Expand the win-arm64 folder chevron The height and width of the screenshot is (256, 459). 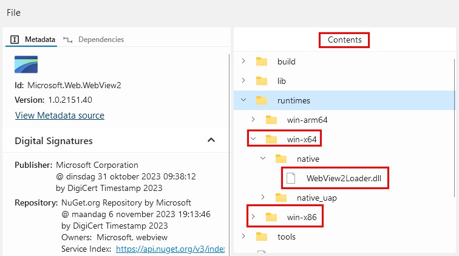pyautogui.click(x=253, y=119)
